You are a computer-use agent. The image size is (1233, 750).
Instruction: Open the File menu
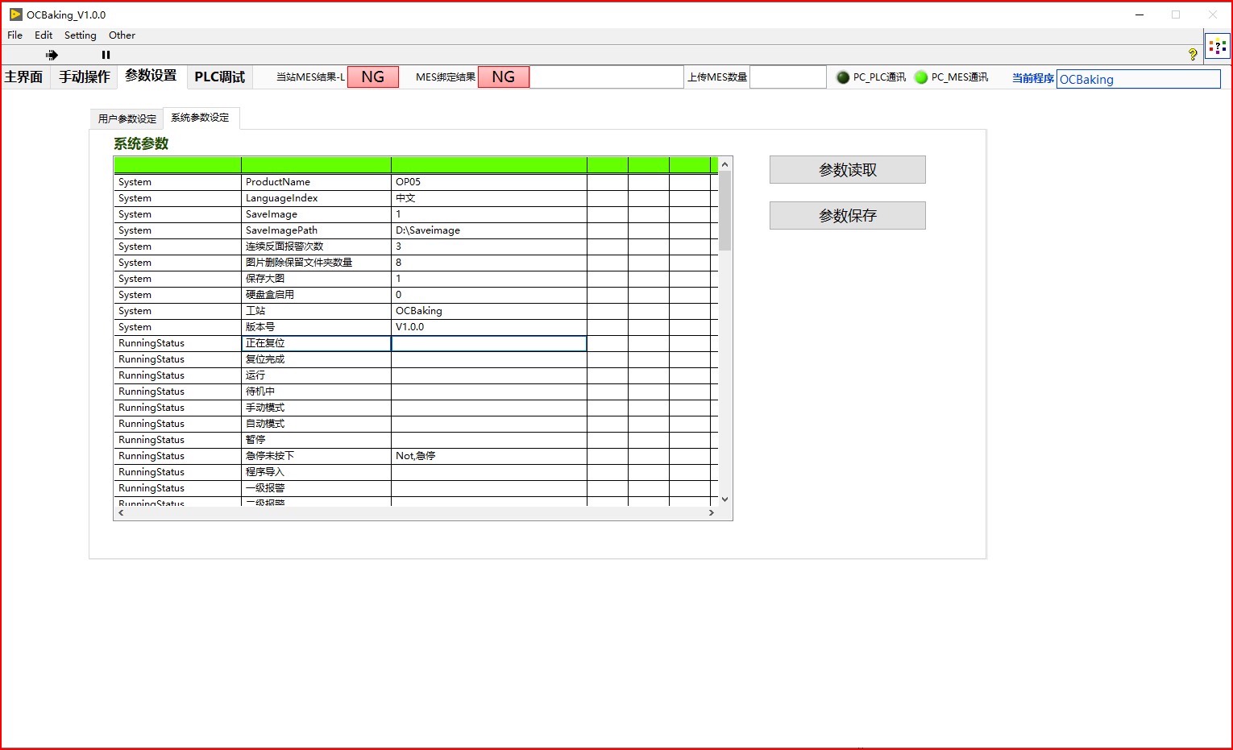pos(14,35)
